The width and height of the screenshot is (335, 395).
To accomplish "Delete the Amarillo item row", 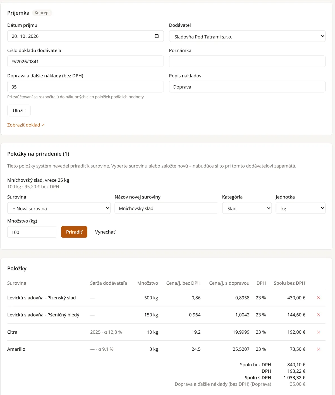I will click(319, 349).
